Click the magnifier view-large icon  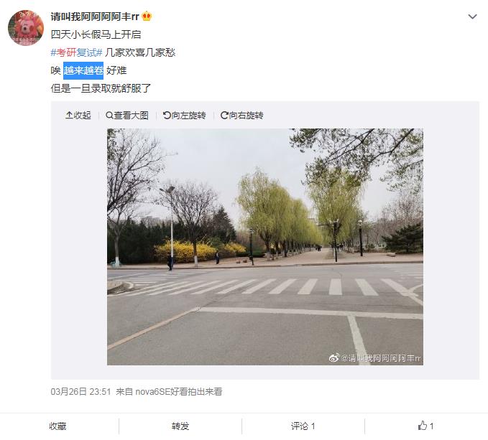(109, 116)
